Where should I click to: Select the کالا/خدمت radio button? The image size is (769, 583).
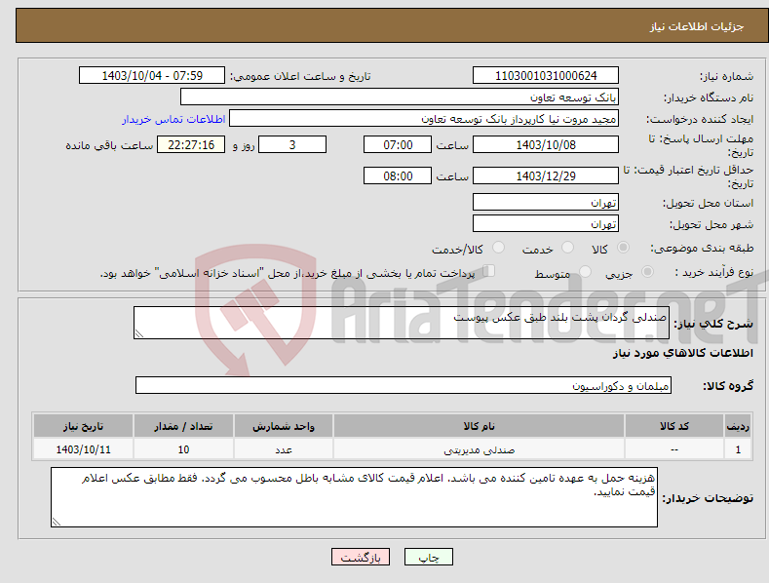click(498, 248)
